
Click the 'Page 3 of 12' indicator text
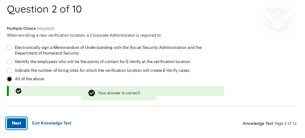click(285, 124)
